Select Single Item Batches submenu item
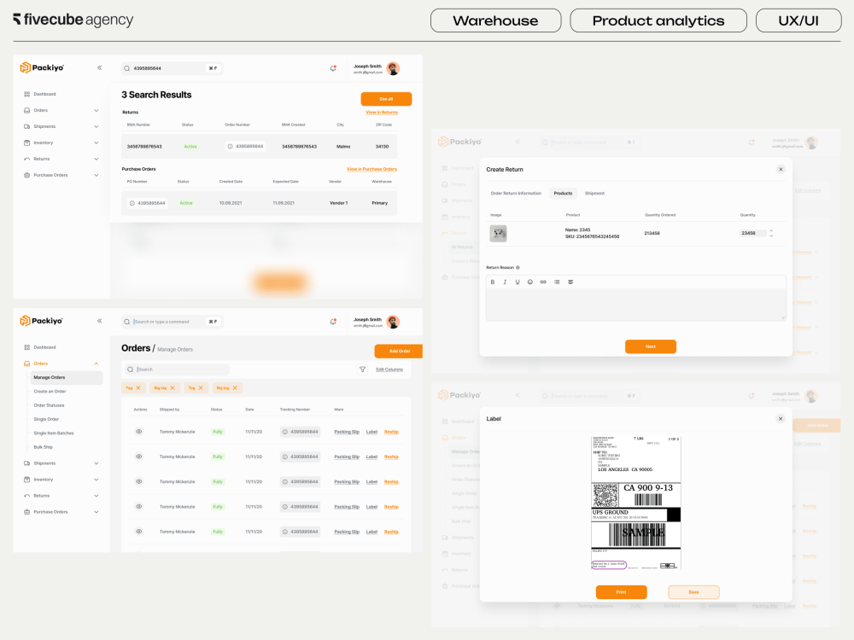 (53, 433)
